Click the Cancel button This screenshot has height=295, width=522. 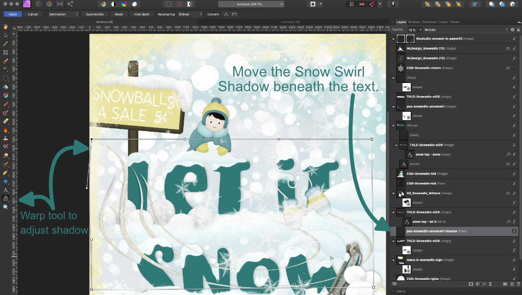tap(32, 14)
